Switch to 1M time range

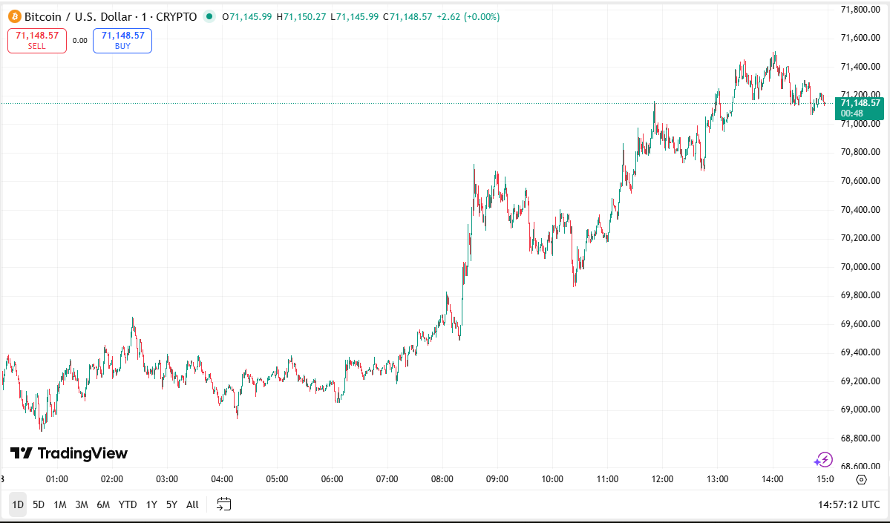coord(60,504)
